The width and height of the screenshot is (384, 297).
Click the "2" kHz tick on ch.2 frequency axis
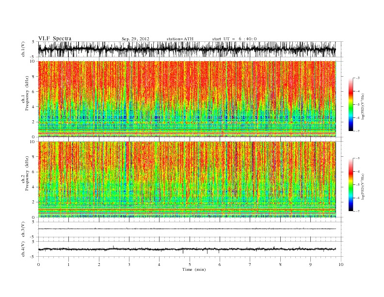point(34,202)
